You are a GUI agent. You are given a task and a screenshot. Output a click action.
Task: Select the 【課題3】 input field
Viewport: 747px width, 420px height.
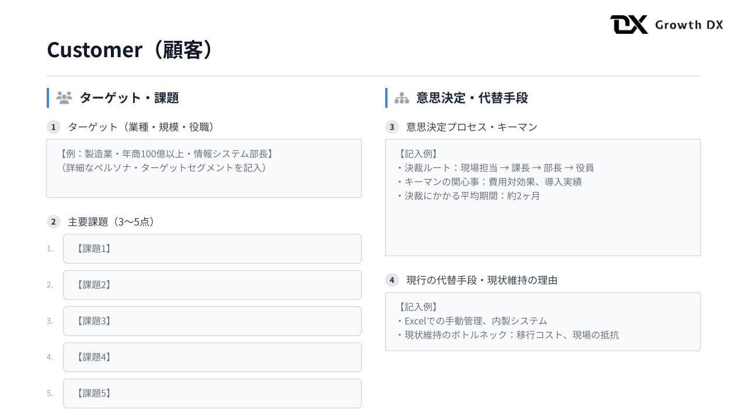pos(212,321)
